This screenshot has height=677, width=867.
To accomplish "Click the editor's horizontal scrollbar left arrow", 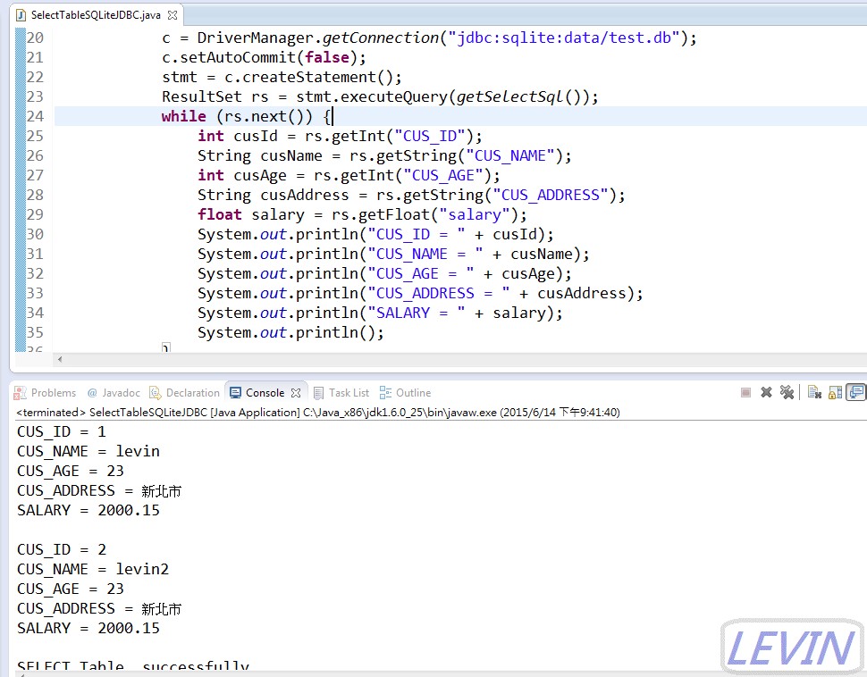I will click(58, 359).
